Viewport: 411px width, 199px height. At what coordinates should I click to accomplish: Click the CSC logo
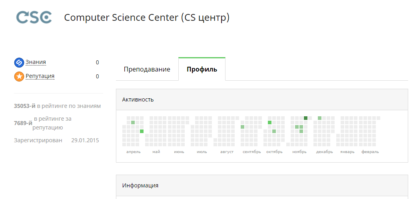tap(34, 17)
